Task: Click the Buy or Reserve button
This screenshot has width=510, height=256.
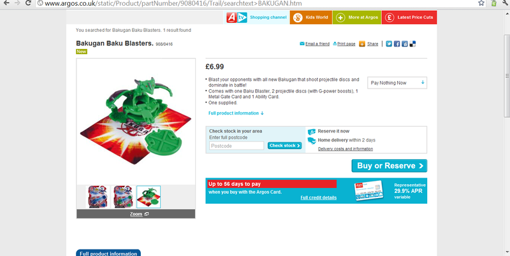Action: coord(390,166)
